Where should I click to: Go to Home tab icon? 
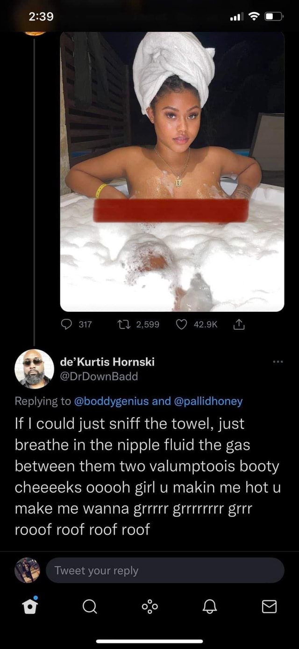[29, 606]
